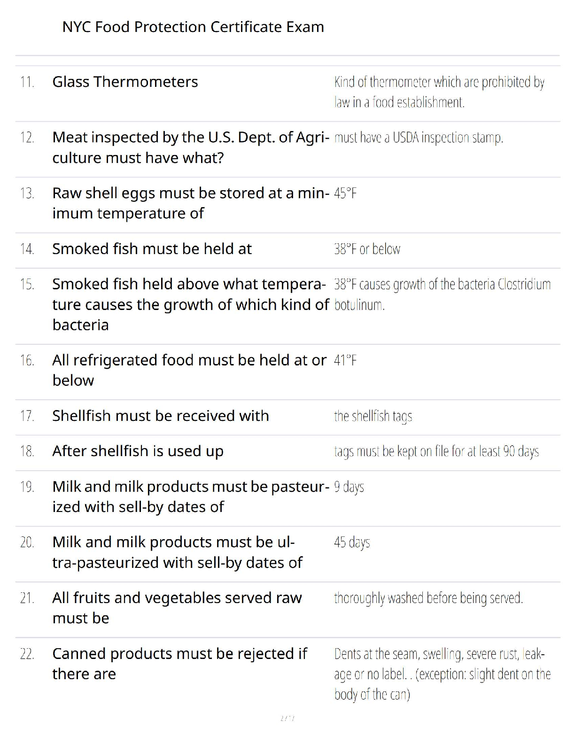The image size is (575, 744).
Task: Click the 45°F answer for eggs
Action: point(345,193)
